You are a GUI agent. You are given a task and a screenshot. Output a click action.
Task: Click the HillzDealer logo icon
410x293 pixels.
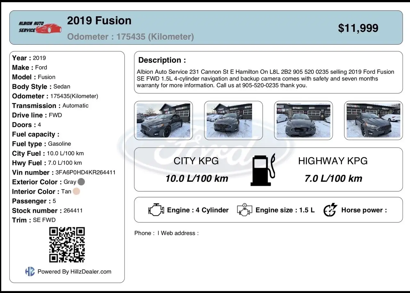(30, 272)
